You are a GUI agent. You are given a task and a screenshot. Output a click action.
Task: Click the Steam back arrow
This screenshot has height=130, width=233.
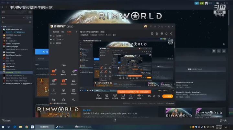pyautogui.click(x=2, y=7)
